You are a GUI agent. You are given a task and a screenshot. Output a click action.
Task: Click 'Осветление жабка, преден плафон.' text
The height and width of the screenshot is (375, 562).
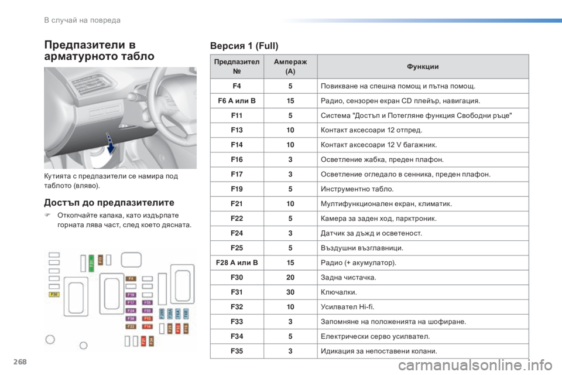tap(382, 159)
